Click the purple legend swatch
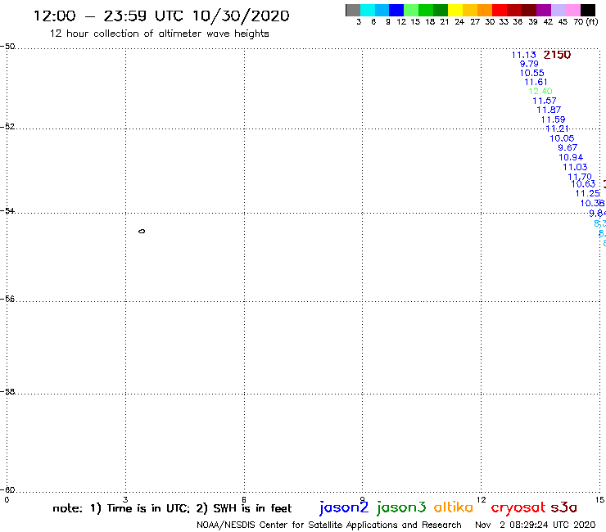This screenshot has width=606, height=532. click(x=544, y=10)
